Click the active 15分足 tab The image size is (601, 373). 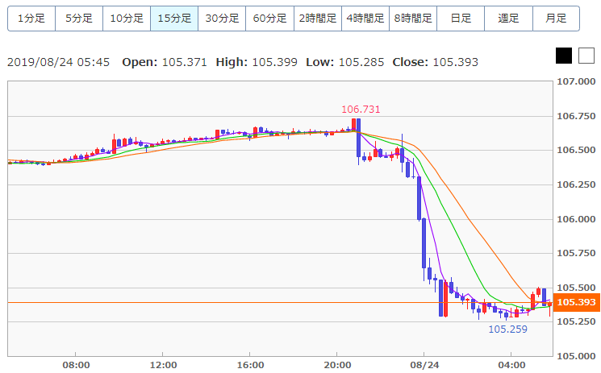click(174, 18)
